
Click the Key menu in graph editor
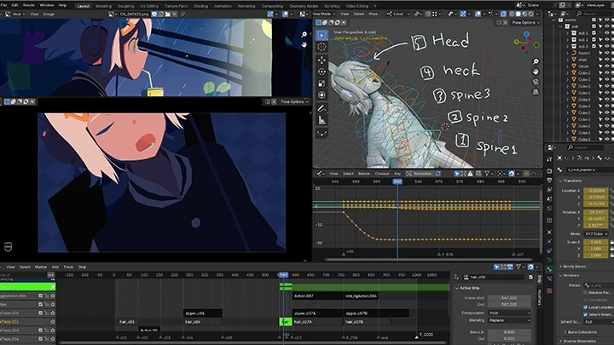tap(398, 173)
